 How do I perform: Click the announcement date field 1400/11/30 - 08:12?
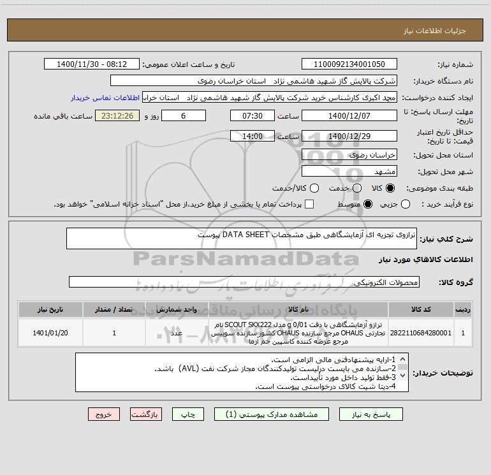click(x=92, y=64)
